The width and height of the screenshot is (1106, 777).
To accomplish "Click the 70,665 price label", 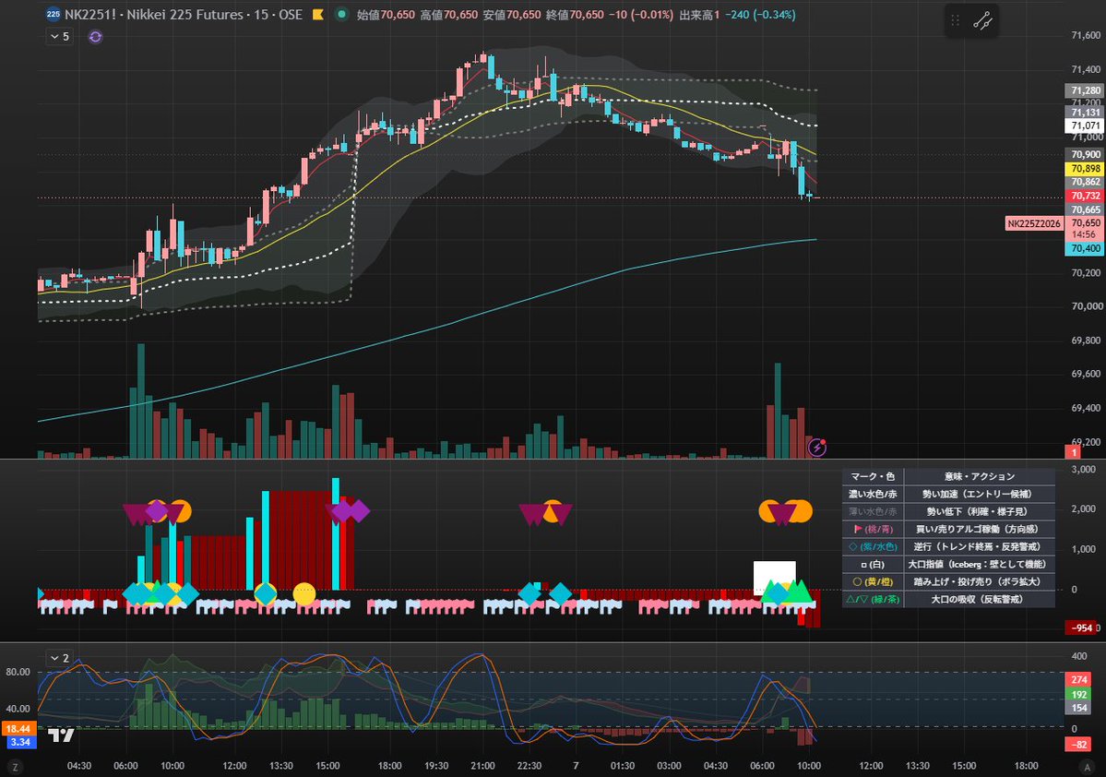I will 1085,209.
